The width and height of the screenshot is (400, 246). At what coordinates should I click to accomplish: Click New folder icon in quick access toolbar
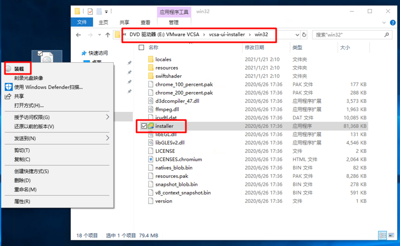pyautogui.click(x=99, y=11)
